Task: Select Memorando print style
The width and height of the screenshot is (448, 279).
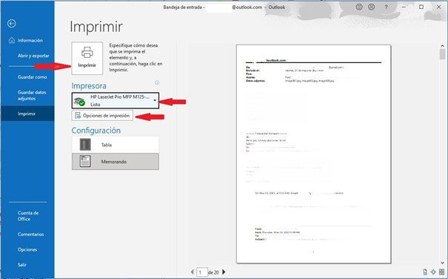Action: [116, 161]
